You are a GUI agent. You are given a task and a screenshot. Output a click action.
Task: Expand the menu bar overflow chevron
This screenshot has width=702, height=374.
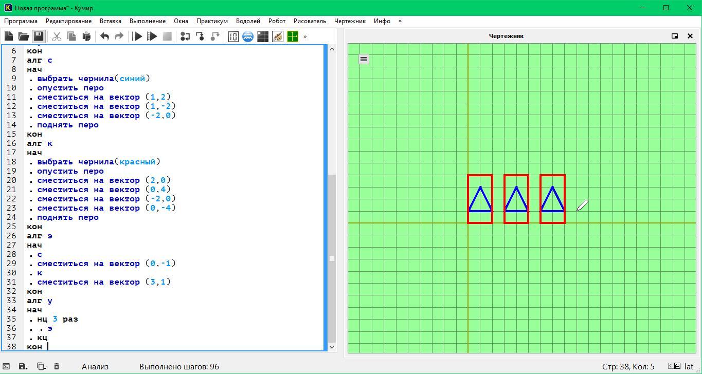[400, 21]
